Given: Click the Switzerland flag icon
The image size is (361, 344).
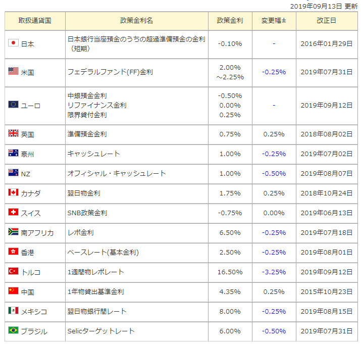Looking at the screenshot, I should coord(13,212).
